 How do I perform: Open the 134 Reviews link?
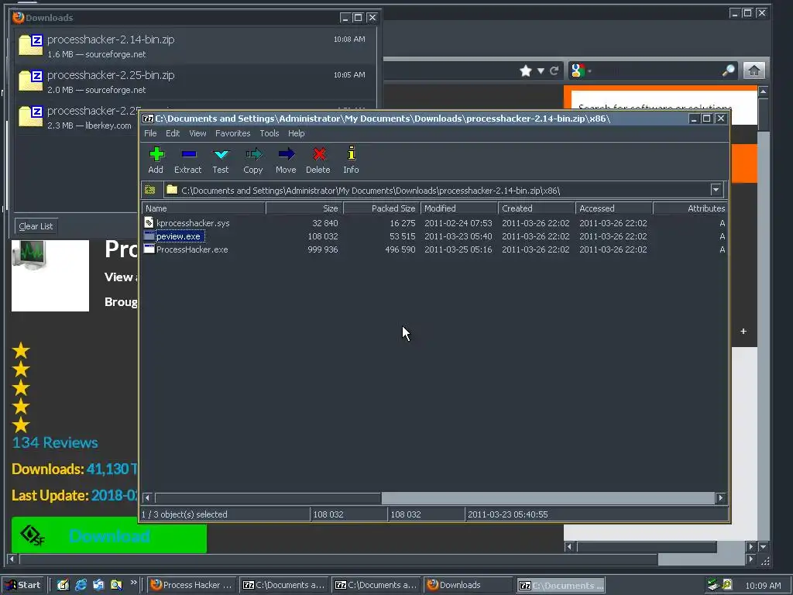[x=55, y=442]
